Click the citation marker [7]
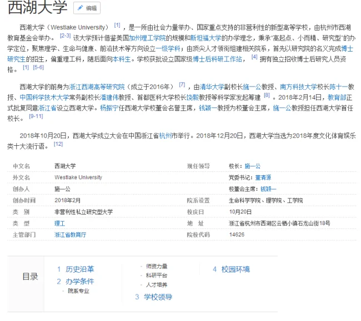The width and height of the screenshot is (361, 321). pos(182,84)
